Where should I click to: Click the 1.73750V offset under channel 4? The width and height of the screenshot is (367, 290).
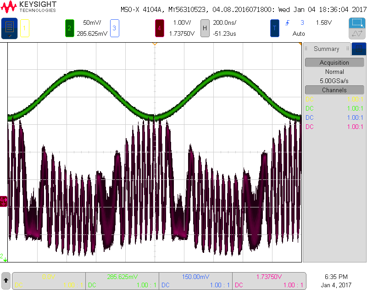tap(182, 33)
